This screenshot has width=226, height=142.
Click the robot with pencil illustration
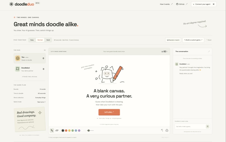[110, 75]
